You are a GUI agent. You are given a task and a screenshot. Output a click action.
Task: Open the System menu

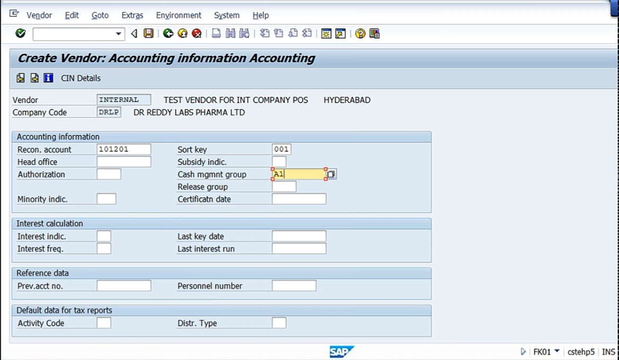click(x=227, y=15)
